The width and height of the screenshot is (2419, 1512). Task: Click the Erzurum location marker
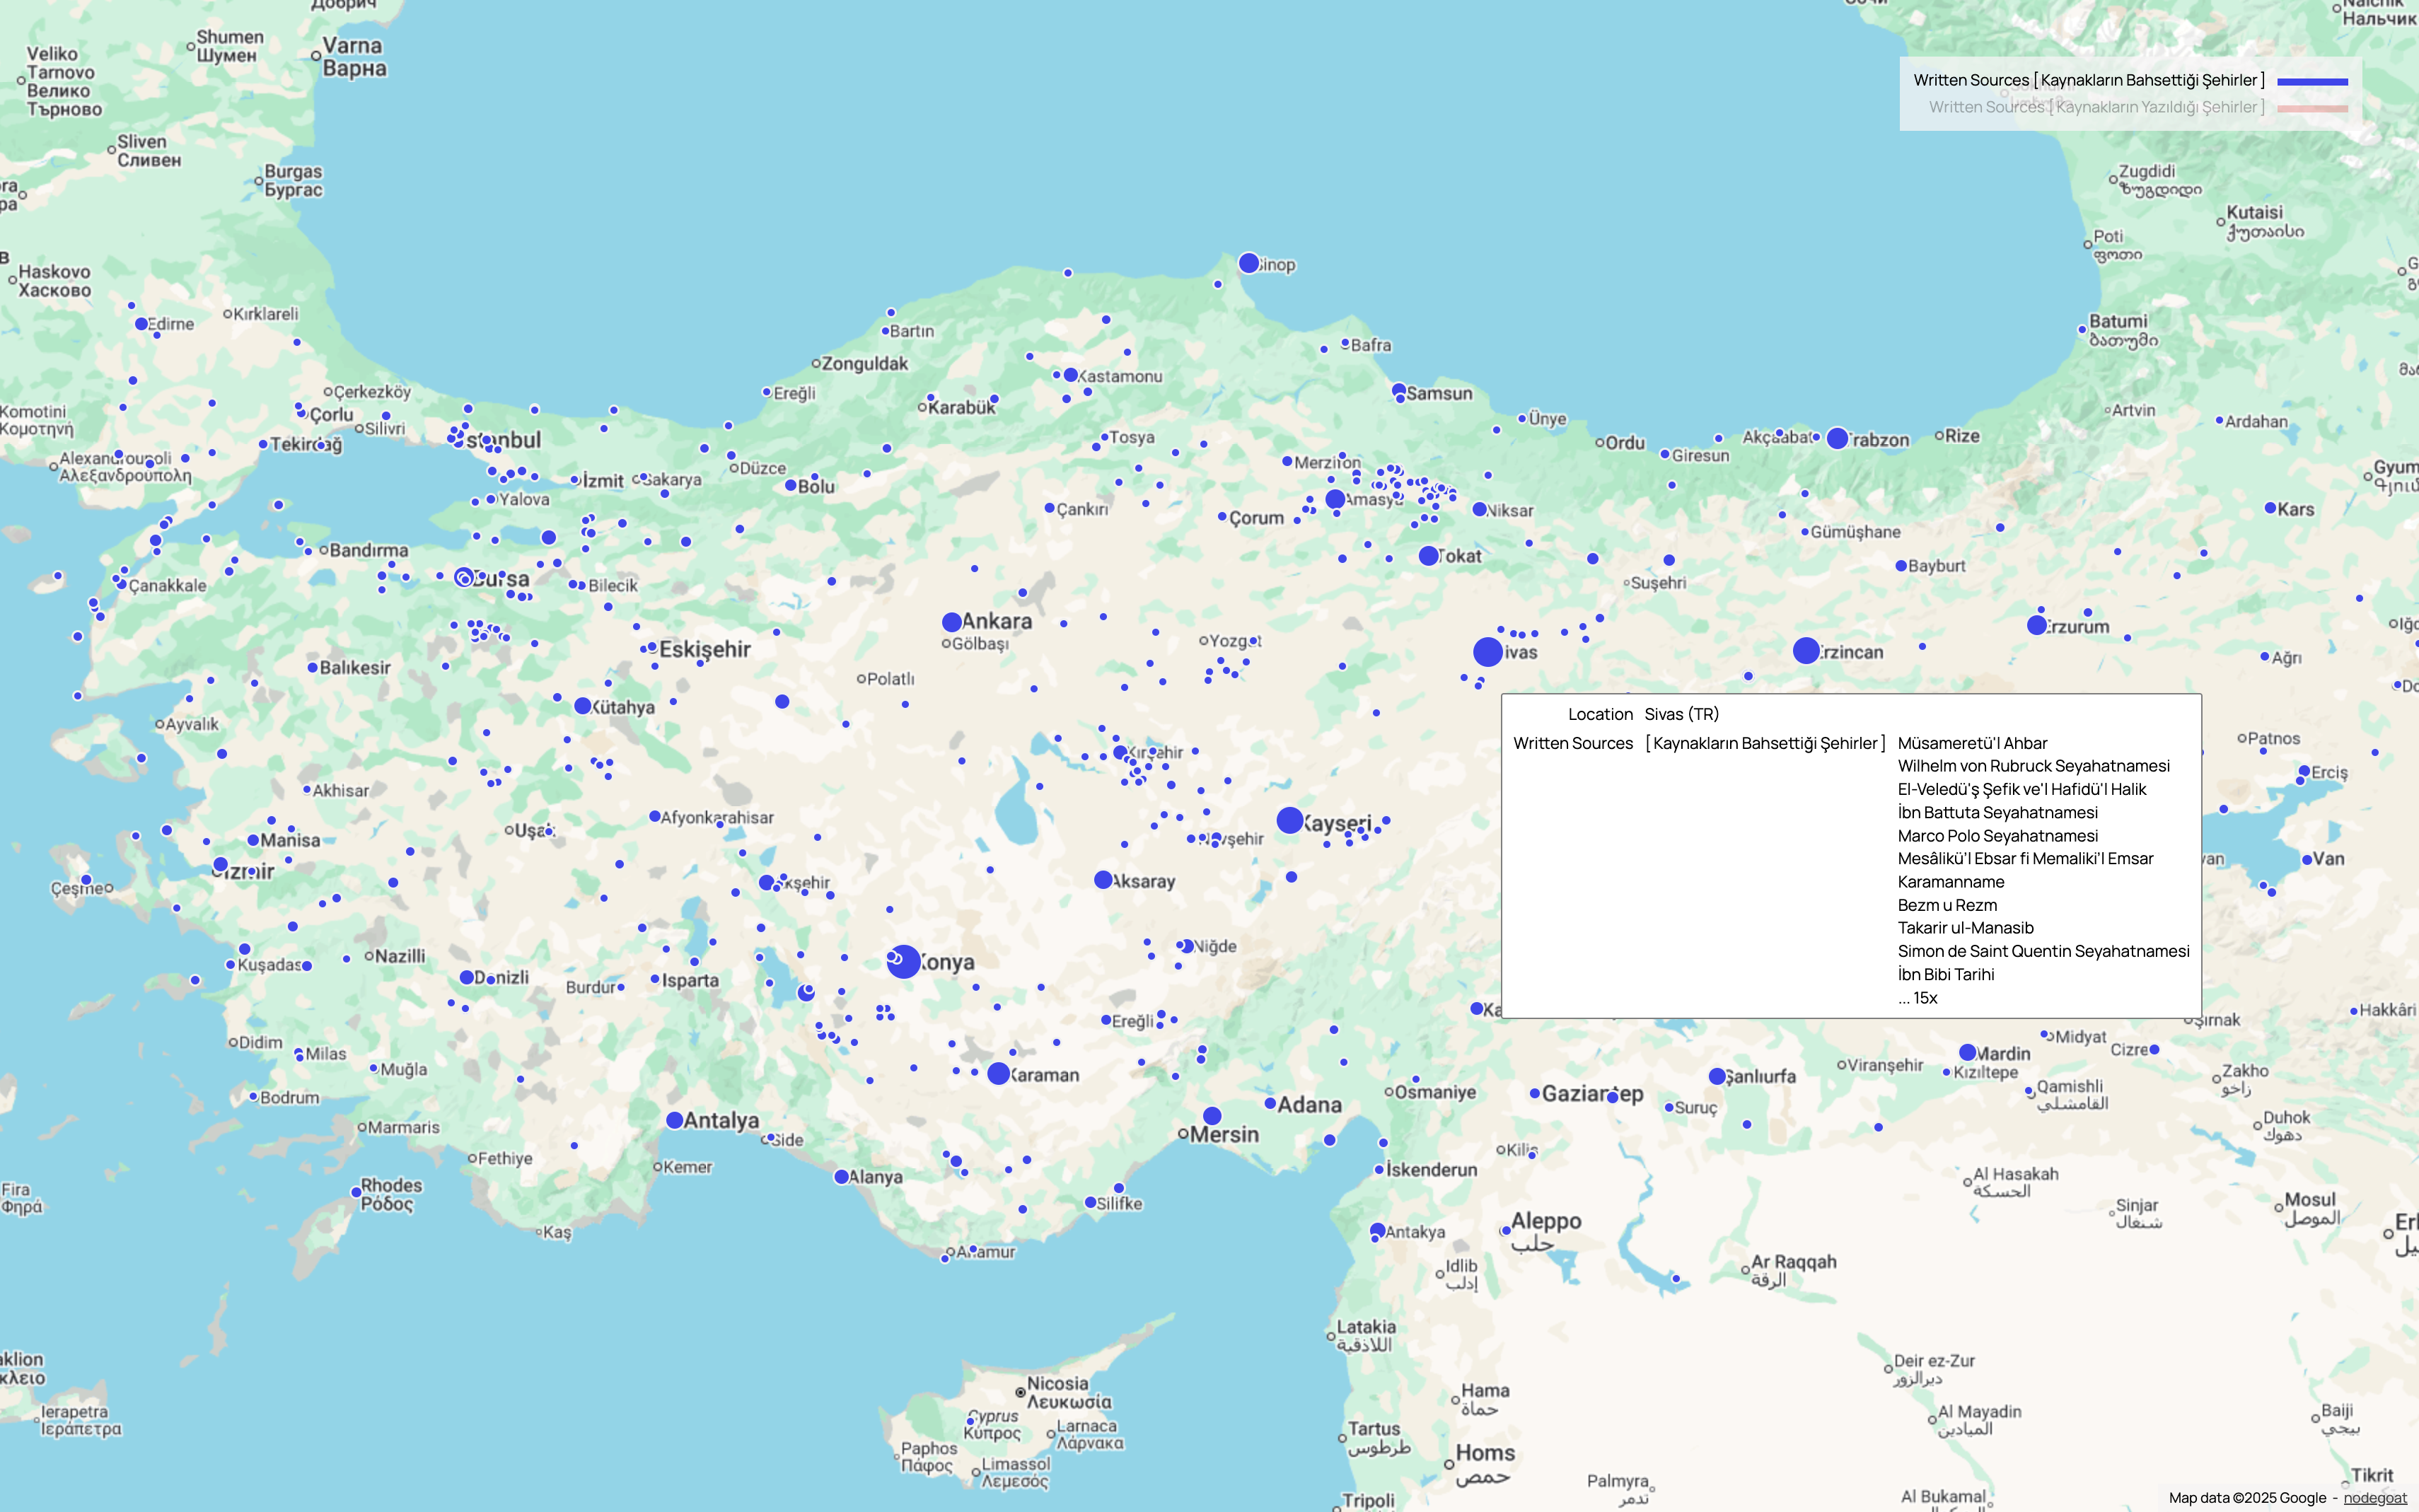click(2037, 625)
